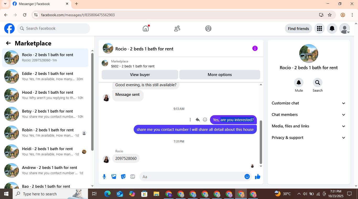Send a thumbs-up like
The image size is (358, 199).
tap(258, 177)
